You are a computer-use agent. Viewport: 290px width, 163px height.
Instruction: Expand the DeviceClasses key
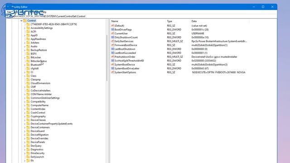click(x=25, y=120)
